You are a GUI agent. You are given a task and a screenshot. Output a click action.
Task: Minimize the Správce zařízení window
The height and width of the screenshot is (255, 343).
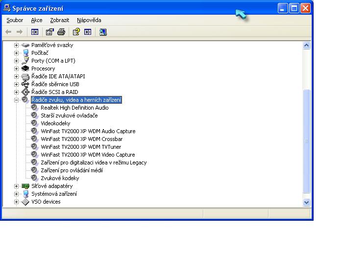point(283,8)
